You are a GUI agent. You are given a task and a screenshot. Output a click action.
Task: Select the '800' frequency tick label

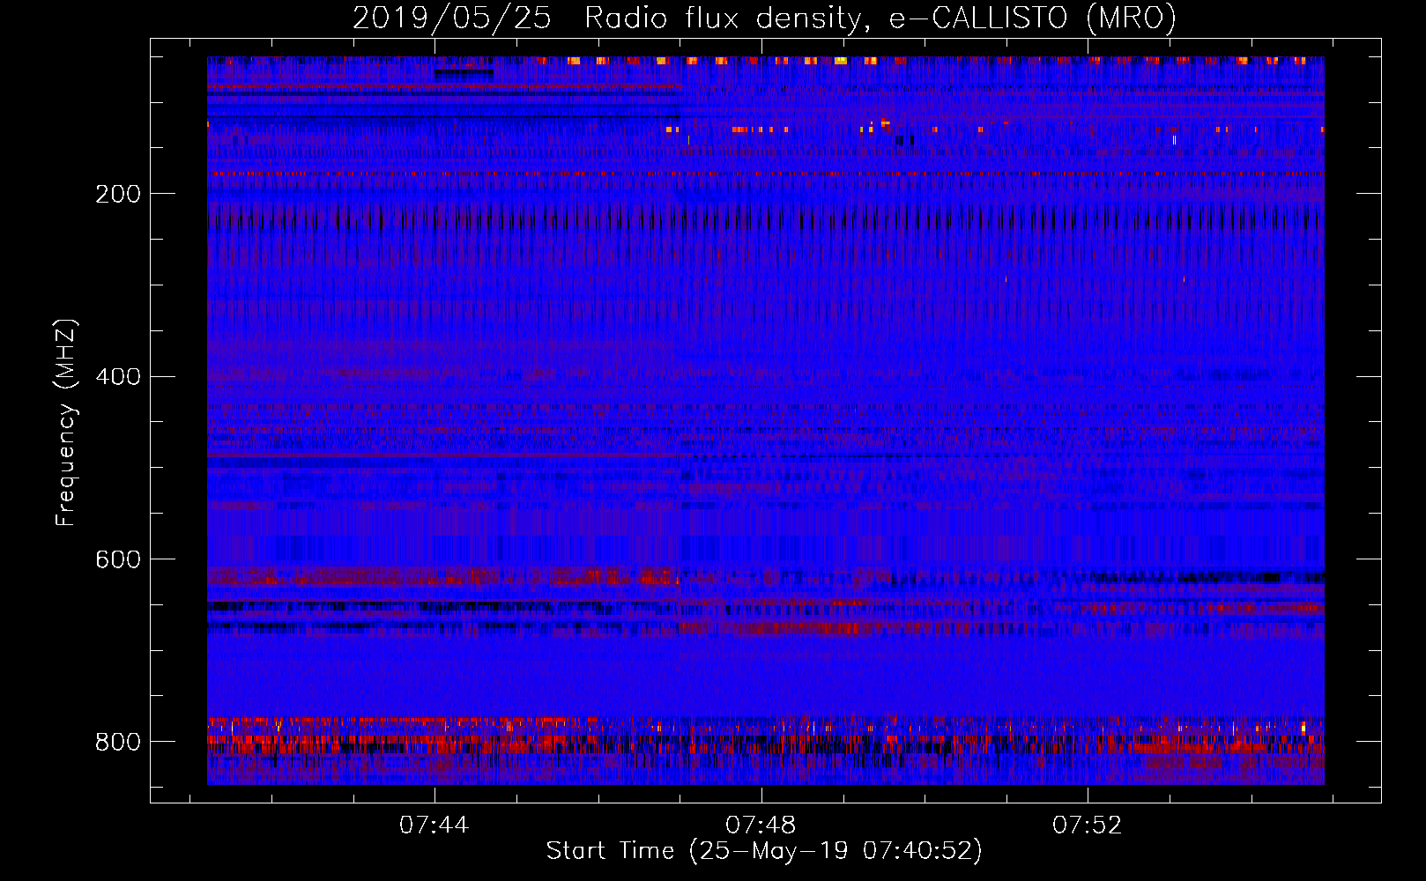tap(118, 742)
